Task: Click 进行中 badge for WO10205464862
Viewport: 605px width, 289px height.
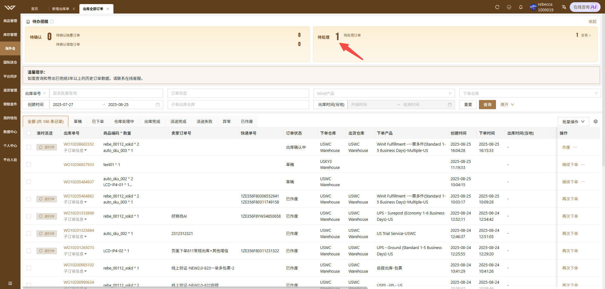Action: [x=47, y=199]
